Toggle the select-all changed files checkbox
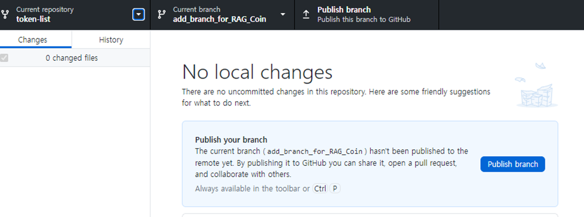The image size is (584, 217). [4, 58]
